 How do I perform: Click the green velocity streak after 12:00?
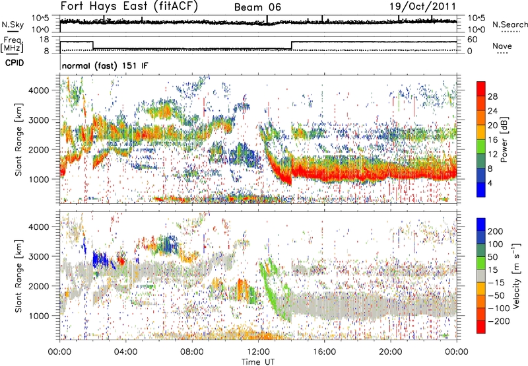tap(272, 291)
